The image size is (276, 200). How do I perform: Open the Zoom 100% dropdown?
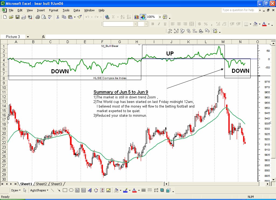160,17
